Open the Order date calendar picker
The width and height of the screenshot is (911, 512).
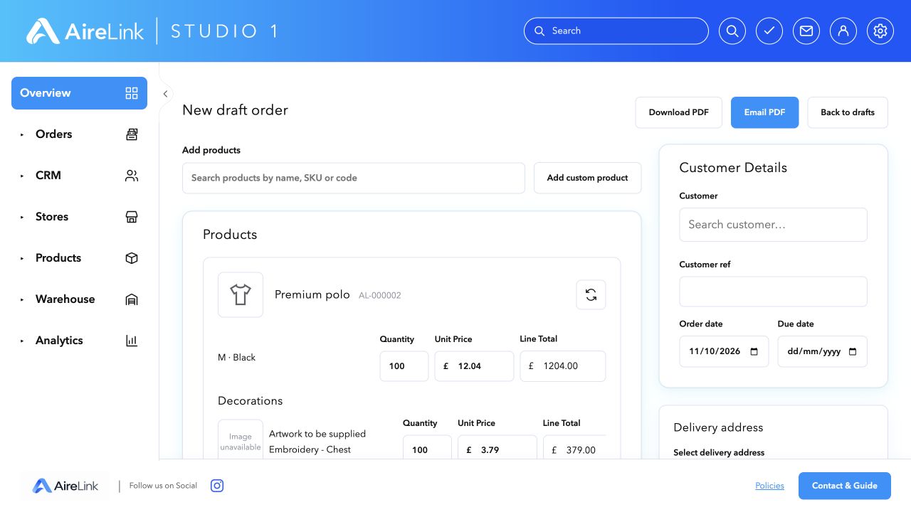click(x=754, y=351)
